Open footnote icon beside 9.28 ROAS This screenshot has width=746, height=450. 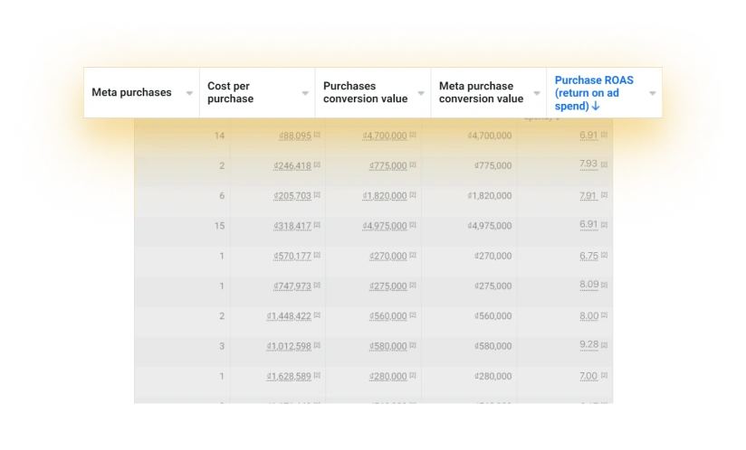click(x=604, y=345)
